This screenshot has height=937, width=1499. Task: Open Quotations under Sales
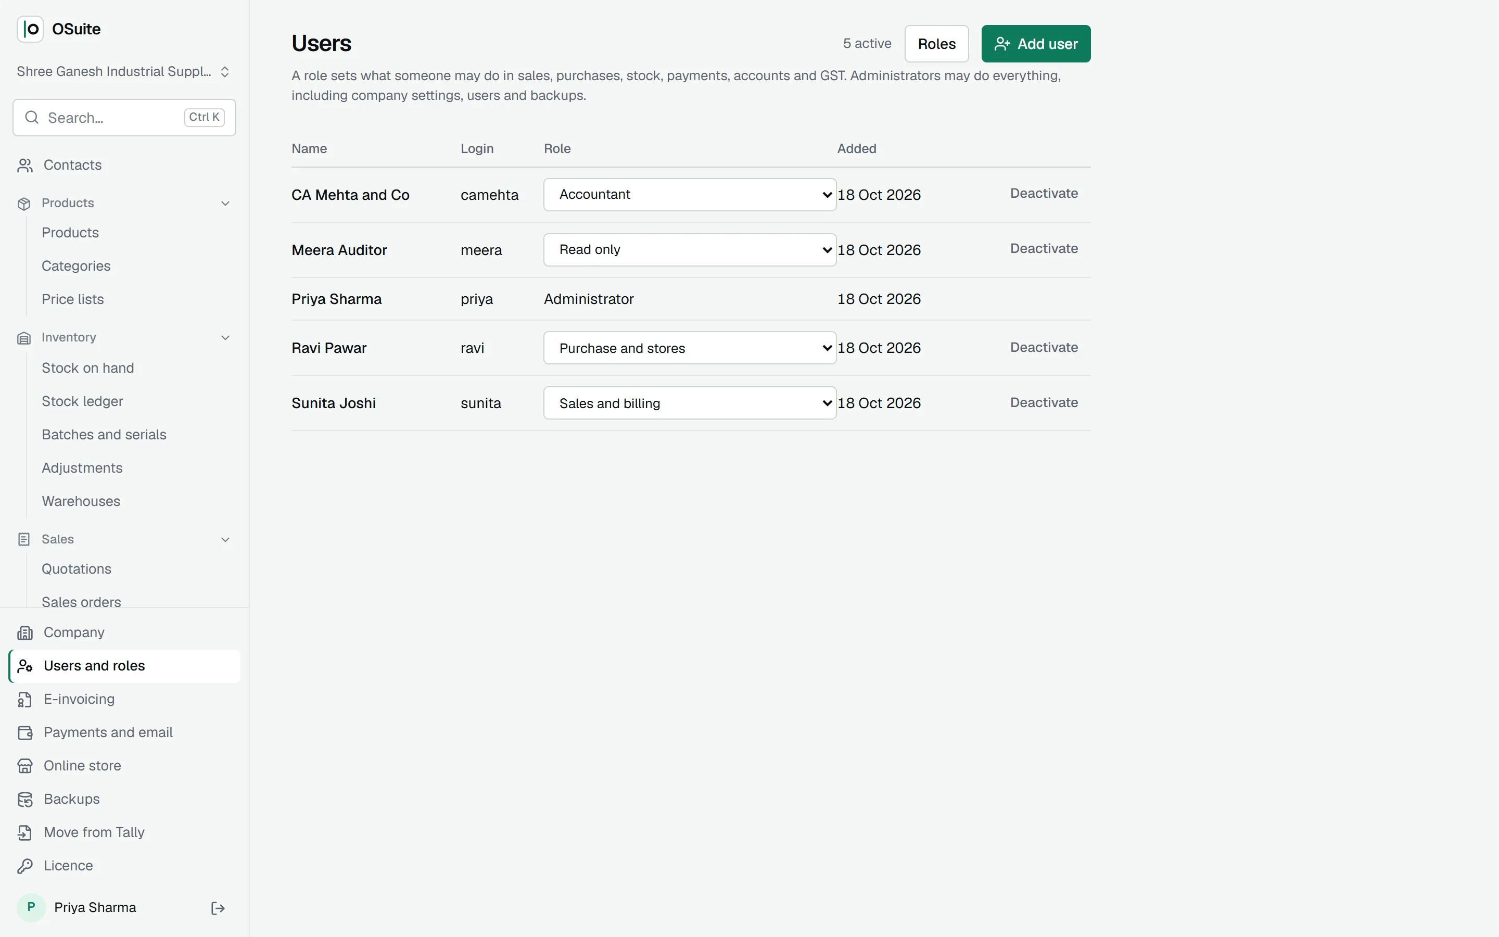pos(77,569)
